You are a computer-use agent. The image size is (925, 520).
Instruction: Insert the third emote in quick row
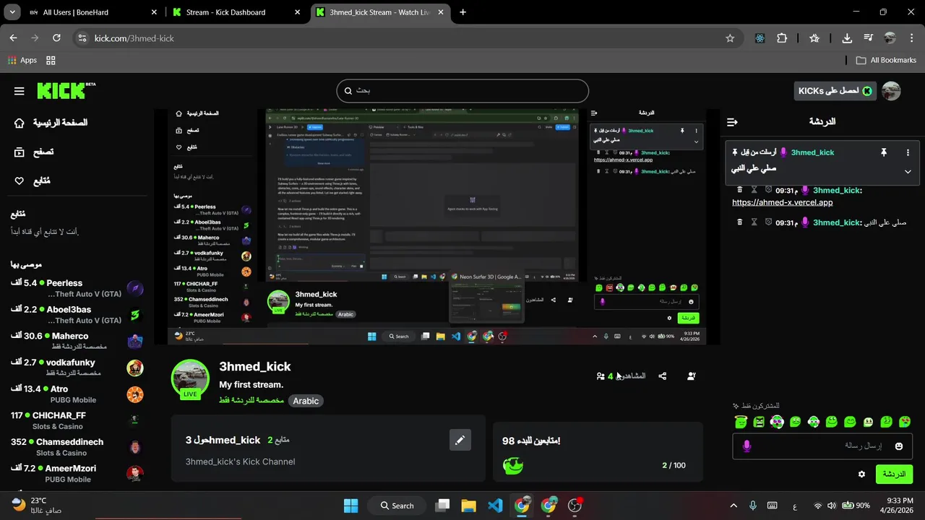[777, 422]
